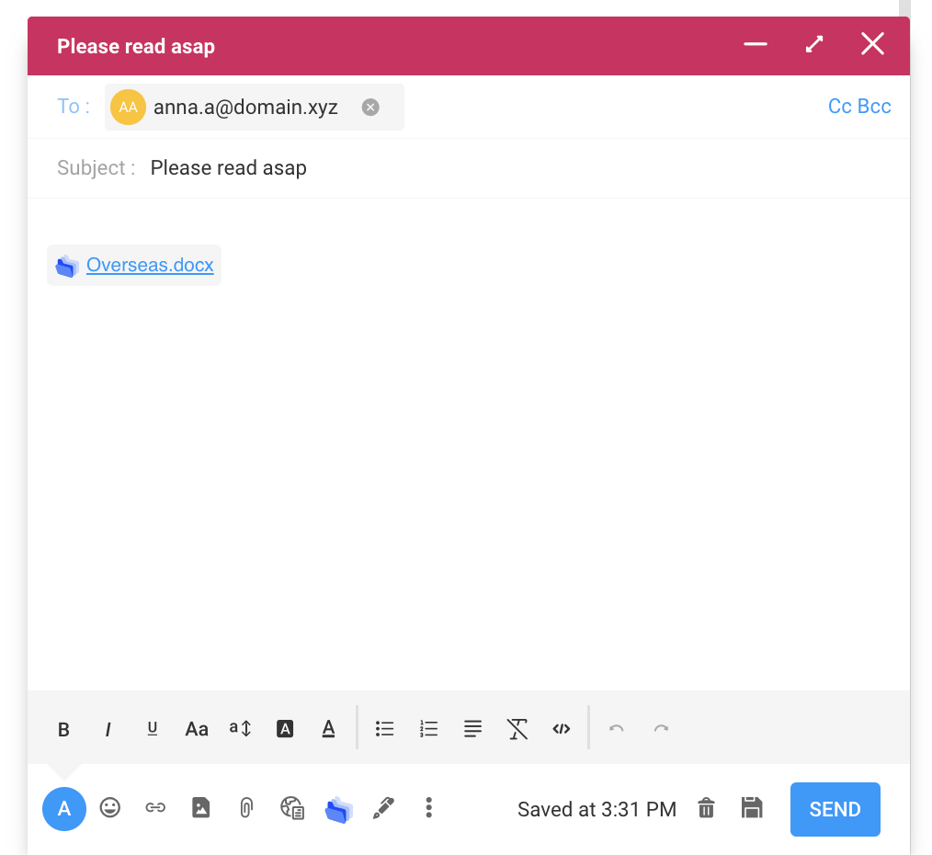Toggle underline formatting

tap(153, 729)
